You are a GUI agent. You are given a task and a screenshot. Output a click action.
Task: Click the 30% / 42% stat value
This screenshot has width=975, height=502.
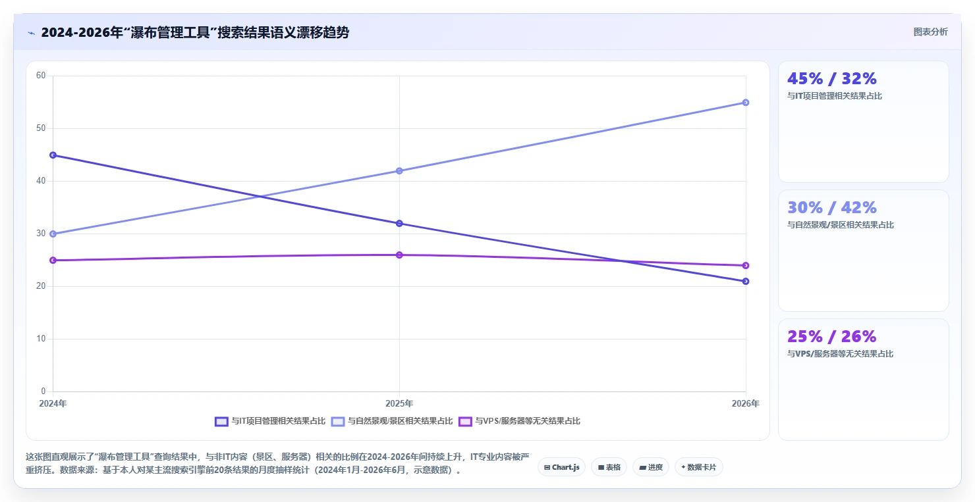[x=832, y=208]
